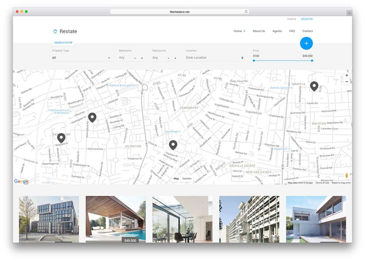The image size is (365, 261).
Task: Click Report a map error link
Action: 341,183
